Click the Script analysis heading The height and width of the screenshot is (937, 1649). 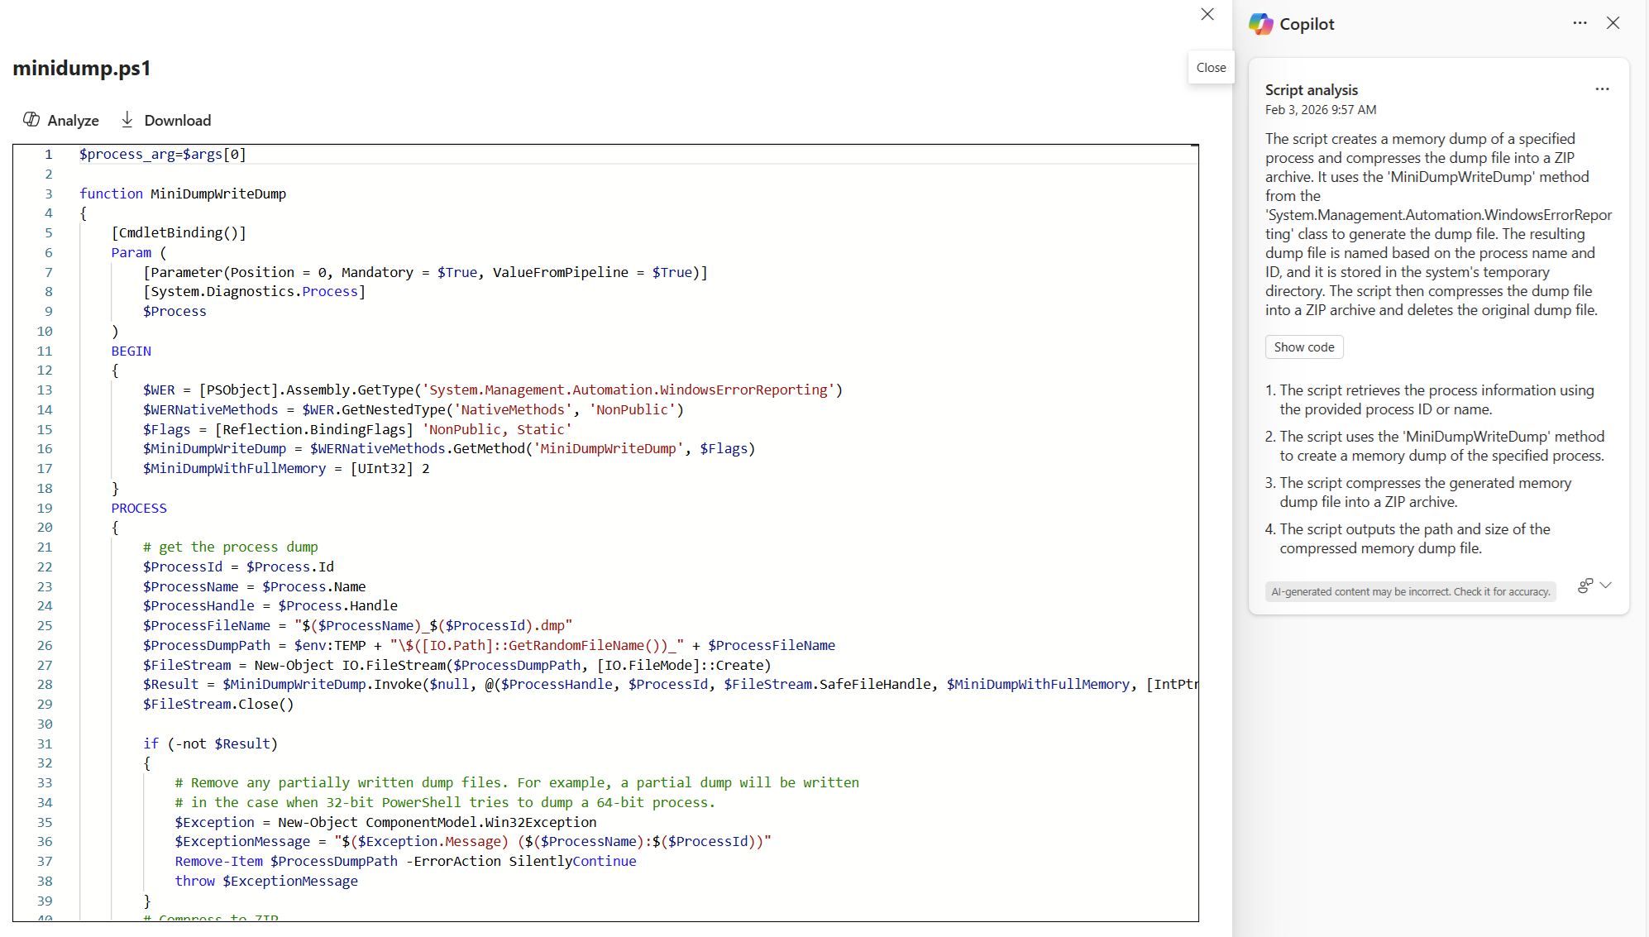point(1311,90)
